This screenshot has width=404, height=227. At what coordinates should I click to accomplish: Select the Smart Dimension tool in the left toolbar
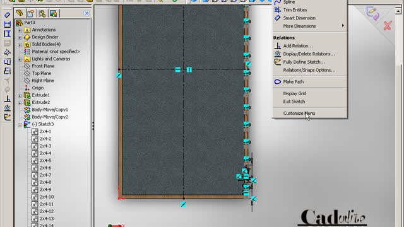(7, 15)
